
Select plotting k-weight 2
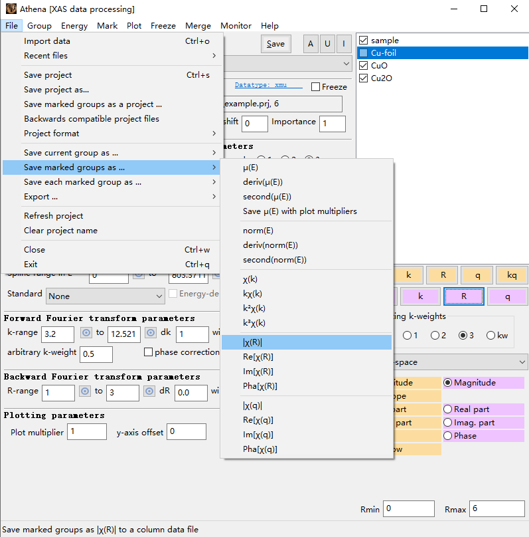435,335
